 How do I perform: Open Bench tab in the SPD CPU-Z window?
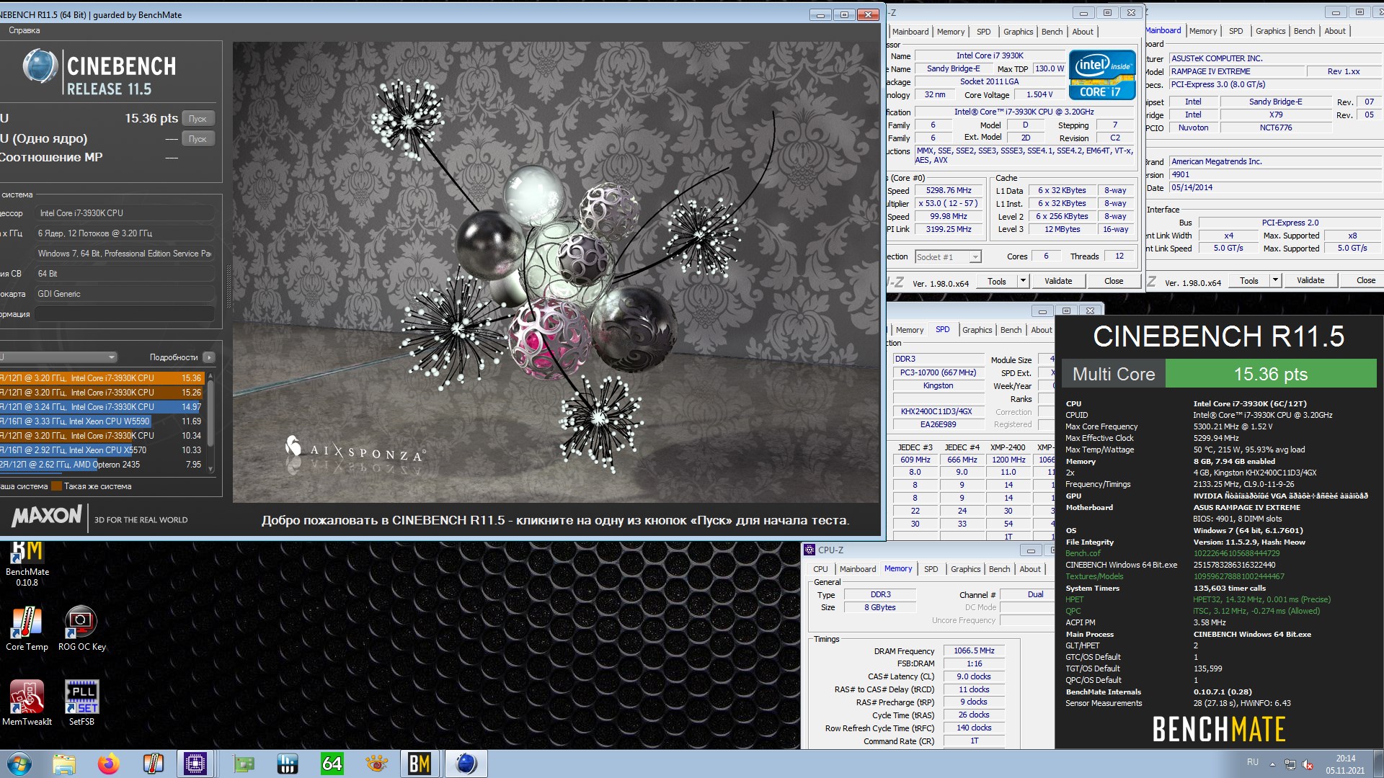(1011, 330)
